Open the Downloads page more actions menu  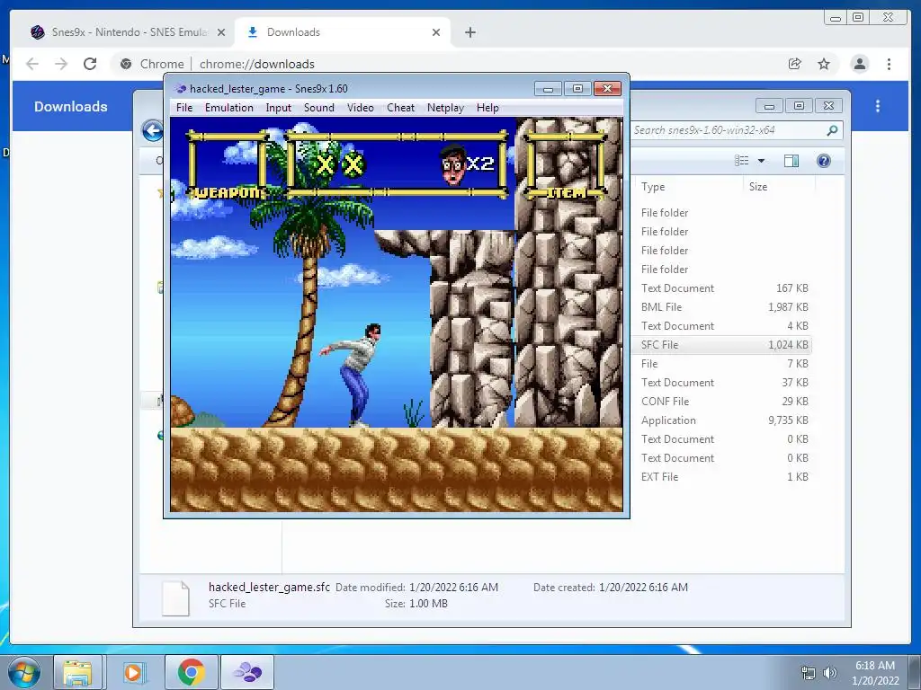click(x=878, y=106)
